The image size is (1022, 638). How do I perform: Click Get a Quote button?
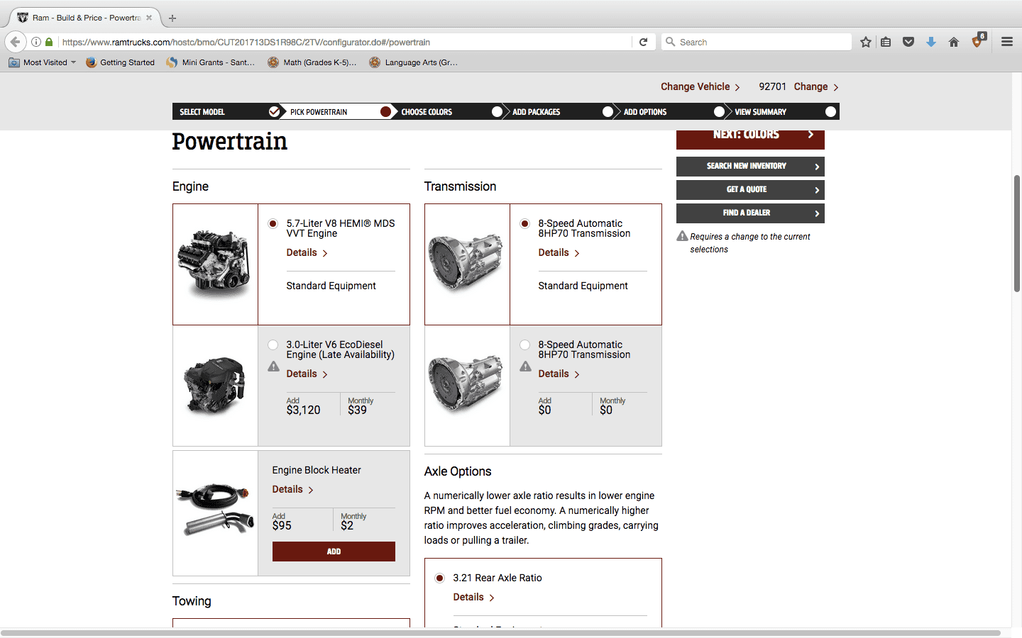point(750,189)
